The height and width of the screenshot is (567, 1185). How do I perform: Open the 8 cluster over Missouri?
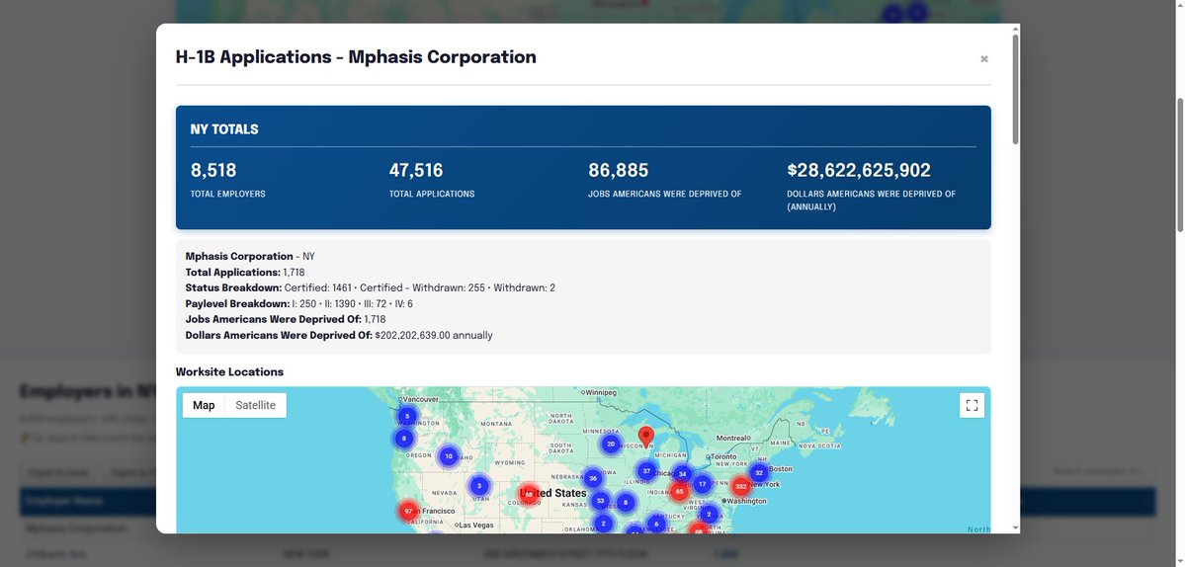pos(625,502)
